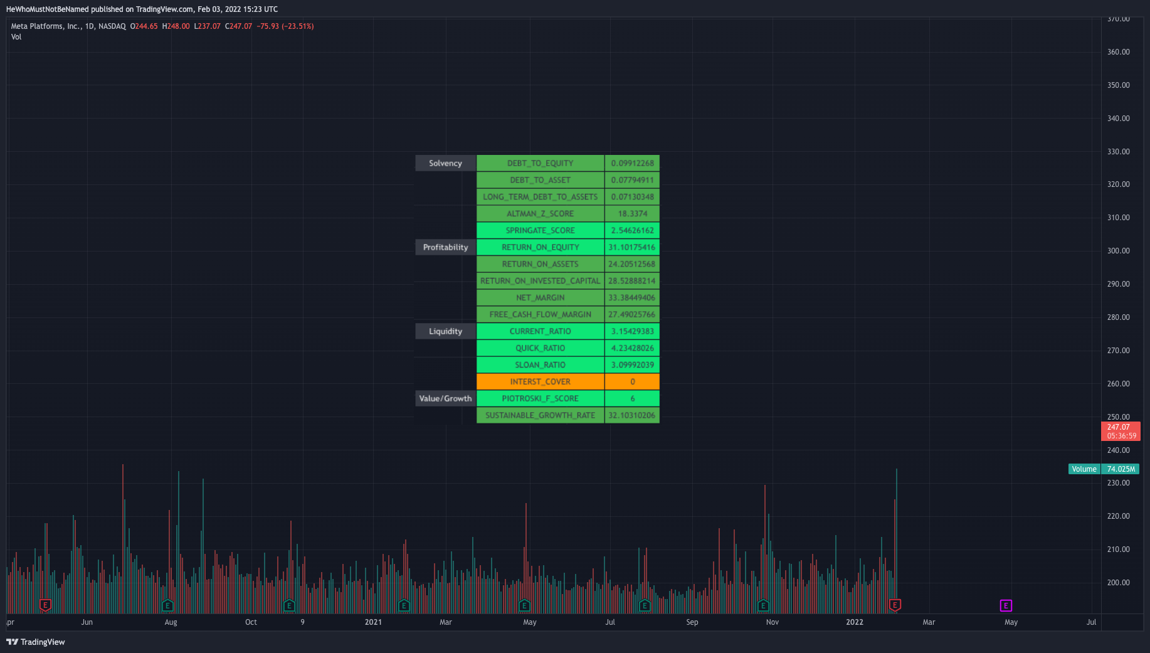Screen dimensions: 1150x653
Task: Click the 3.15429383 value cell
Action: (x=632, y=331)
